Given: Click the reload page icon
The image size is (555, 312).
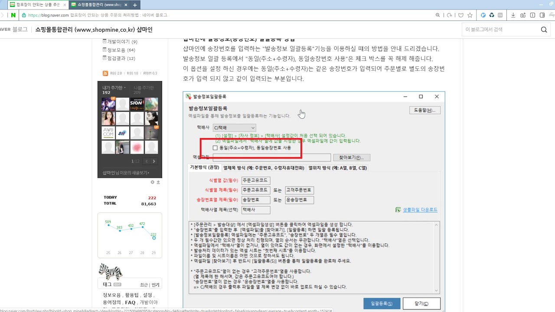Looking at the screenshot, I should 450,15.
